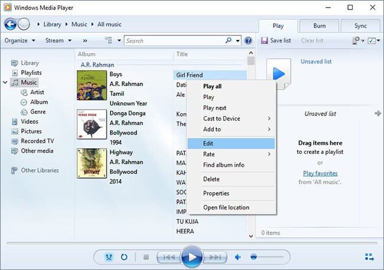
Task: Adjust the volume slider
Action: (x=267, y=257)
